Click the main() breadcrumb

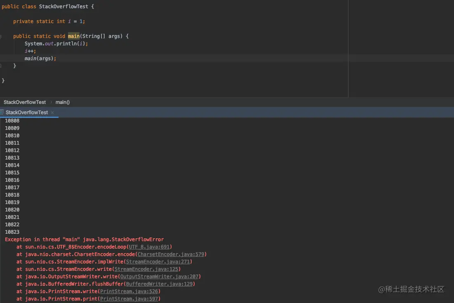(x=63, y=102)
